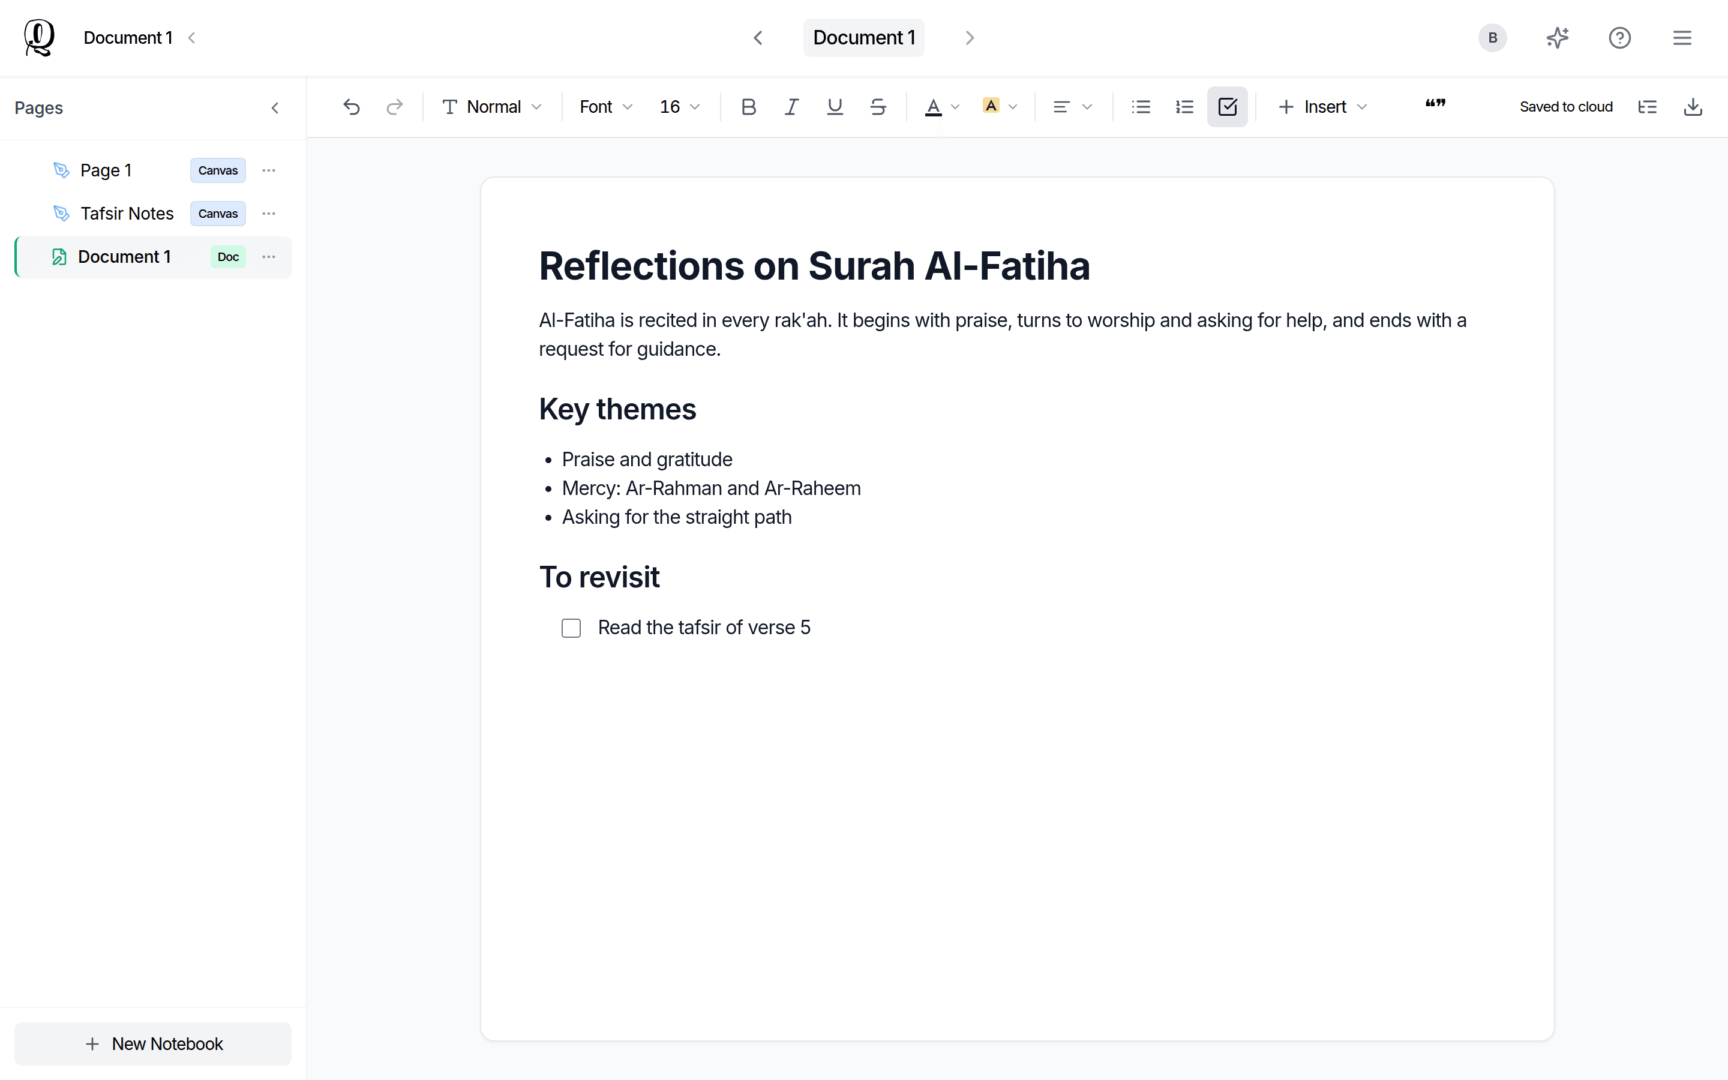1728x1080 pixels.
Task: Toggle the checklist button in the toolbar
Action: click(1228, 107)
